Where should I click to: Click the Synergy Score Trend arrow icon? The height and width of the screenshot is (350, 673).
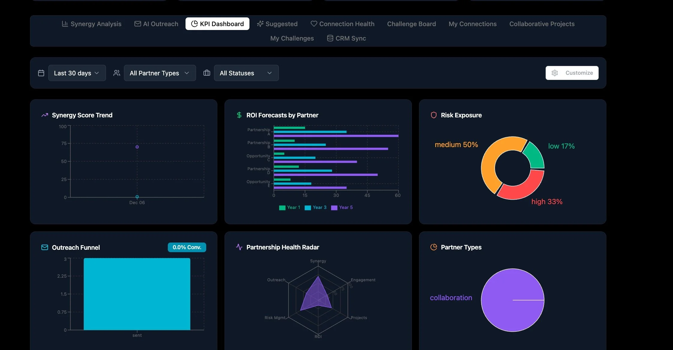pos(45,115)
